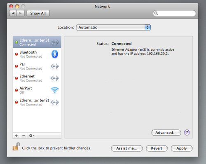Click red status dot next to AirPort
Viewport: 206px width, 164px height.
click(16, 90)
